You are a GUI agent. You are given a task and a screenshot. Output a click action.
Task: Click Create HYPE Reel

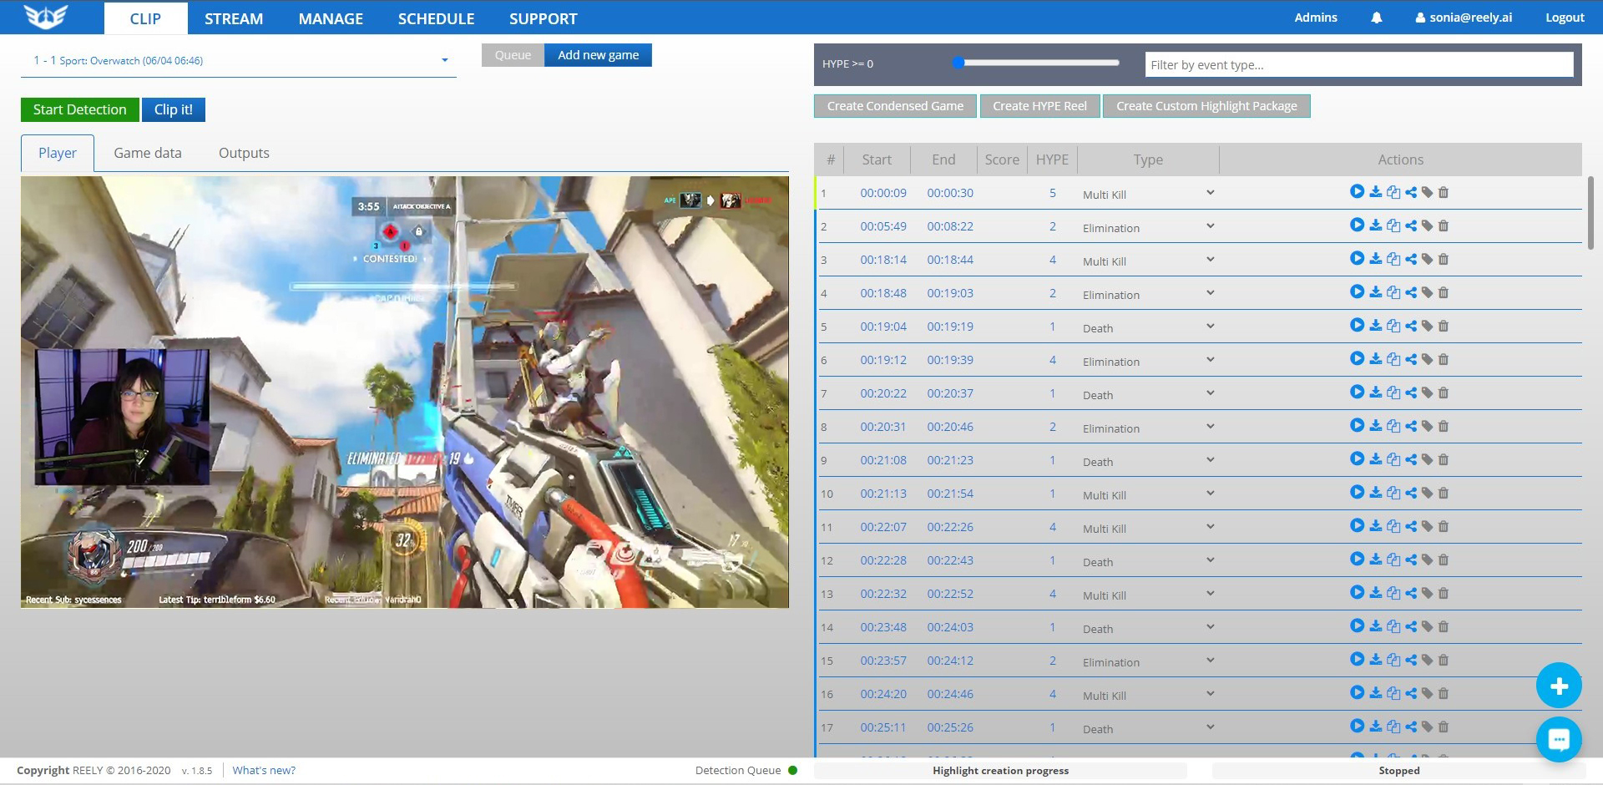[1039, 106]
